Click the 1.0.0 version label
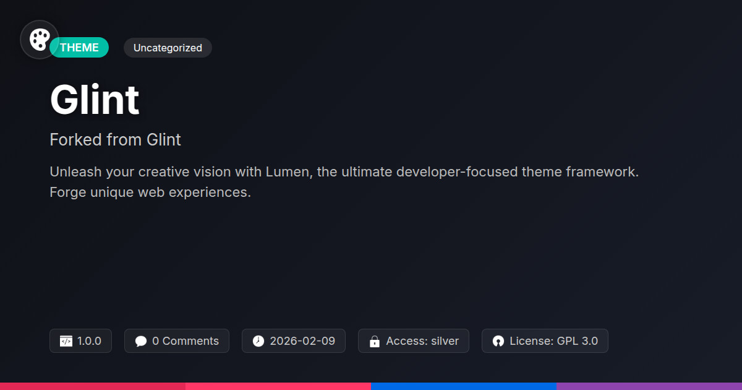Screen dimensions: 742x390 pos(89,341)
